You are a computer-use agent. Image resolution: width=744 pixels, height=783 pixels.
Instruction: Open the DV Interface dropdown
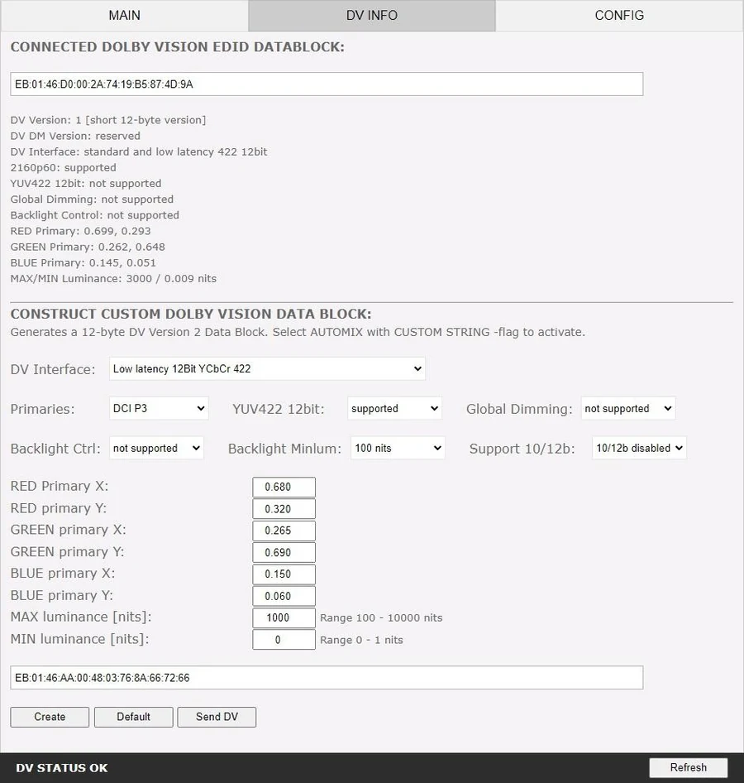pos(267,368)
